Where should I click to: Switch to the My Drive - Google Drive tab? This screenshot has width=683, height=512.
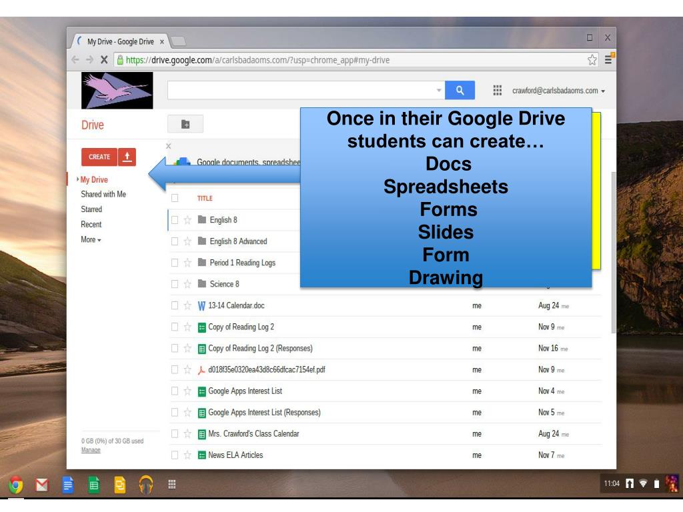[x=120, y=41]
